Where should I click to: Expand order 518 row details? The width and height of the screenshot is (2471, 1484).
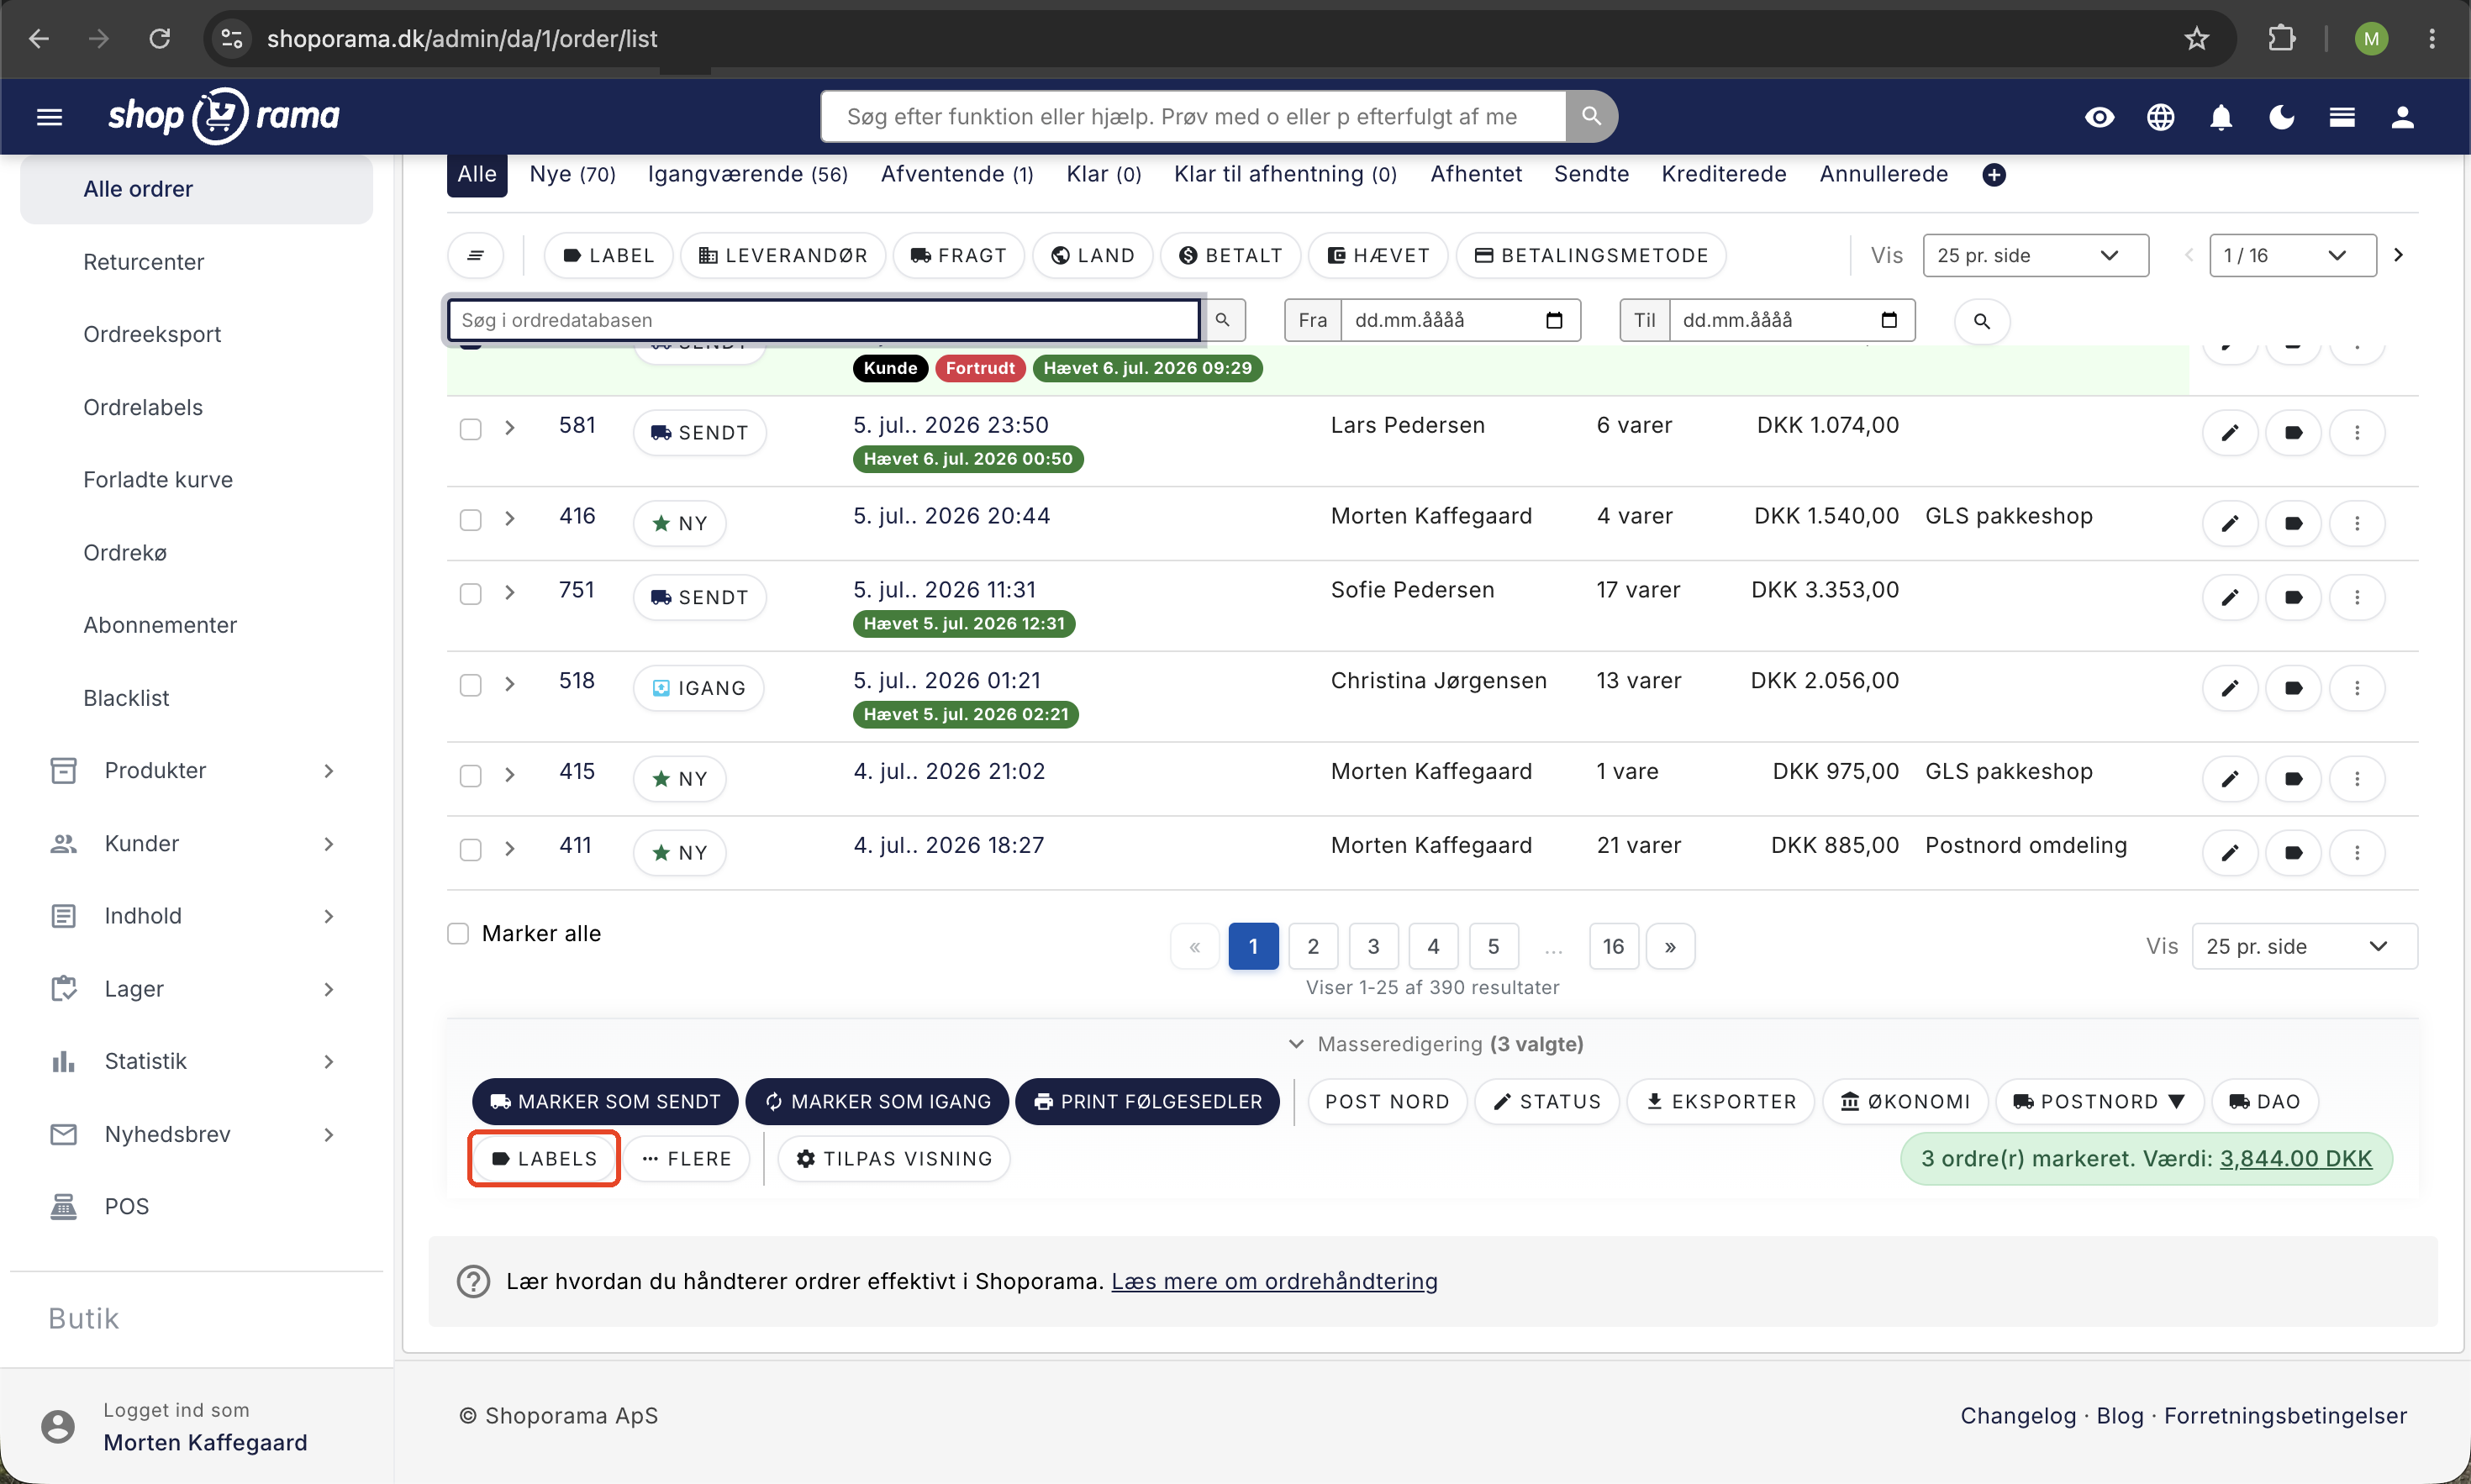pyautogui.click(x=510, y=684)
